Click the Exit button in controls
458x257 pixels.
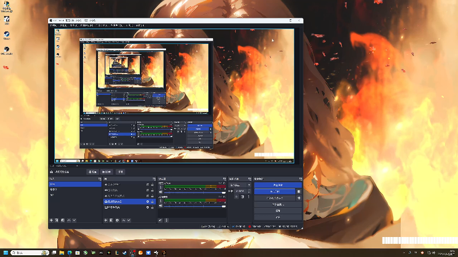click(x=278, y=217)
